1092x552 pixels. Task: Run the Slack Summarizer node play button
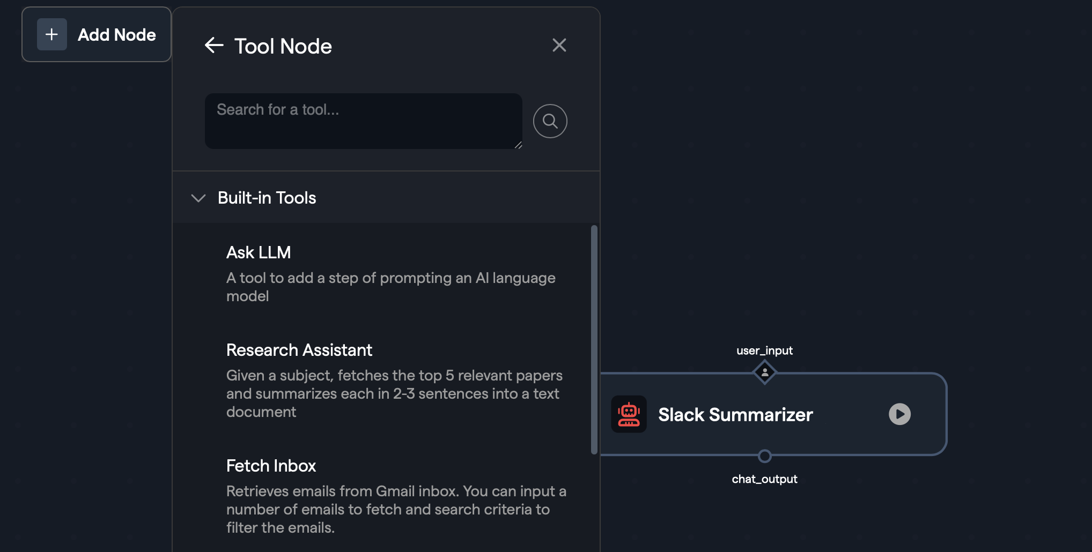point(899,414)
